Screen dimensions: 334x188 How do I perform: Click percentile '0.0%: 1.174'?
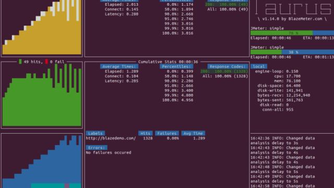click(180, 5)
